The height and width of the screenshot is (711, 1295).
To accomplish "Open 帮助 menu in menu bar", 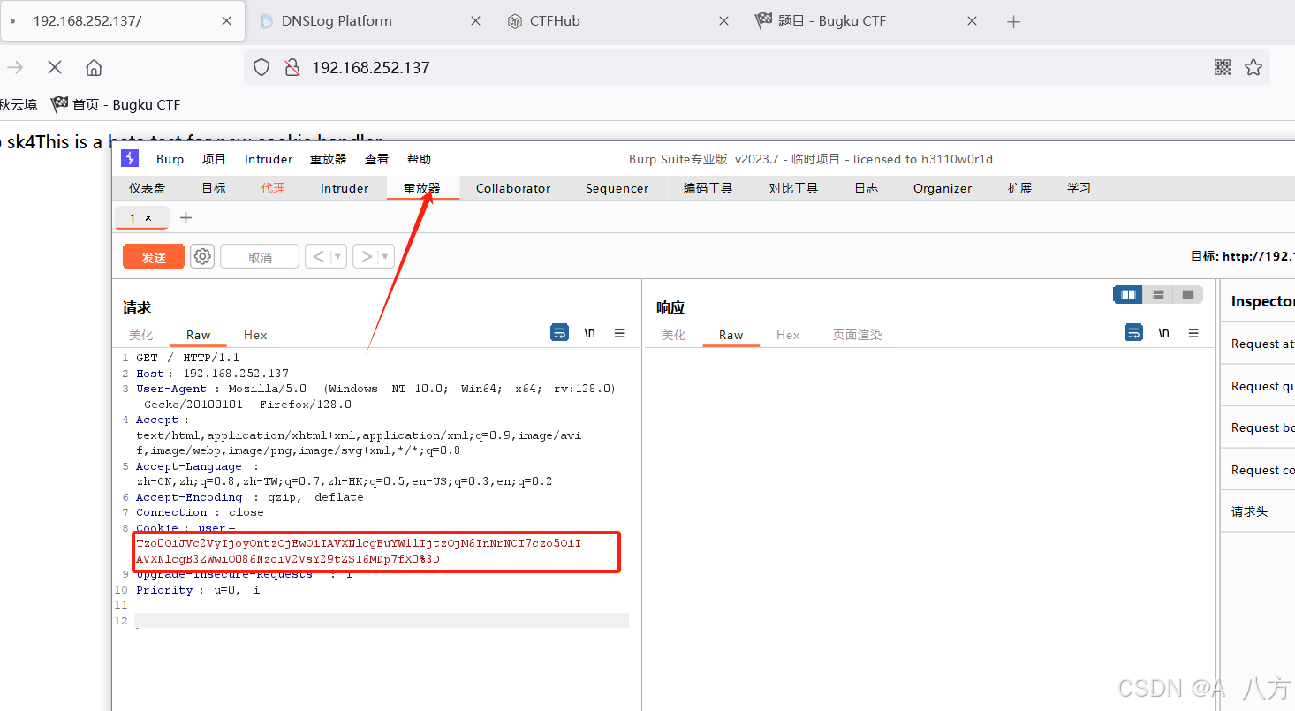I will coord(420,159).
